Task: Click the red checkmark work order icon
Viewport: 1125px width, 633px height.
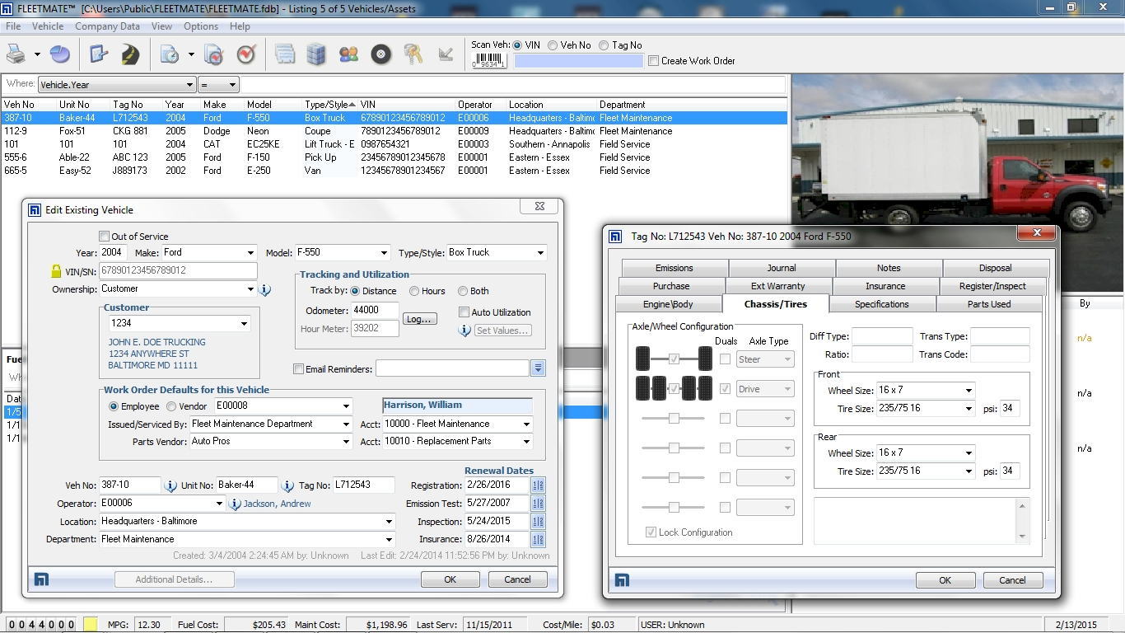Action: (246, 54)
